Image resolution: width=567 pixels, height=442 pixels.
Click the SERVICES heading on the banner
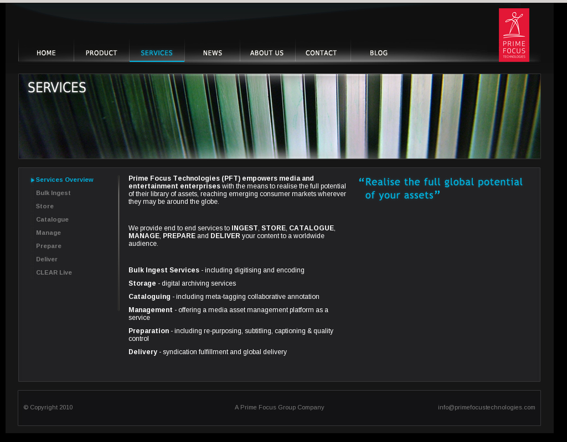pos(57,87)
